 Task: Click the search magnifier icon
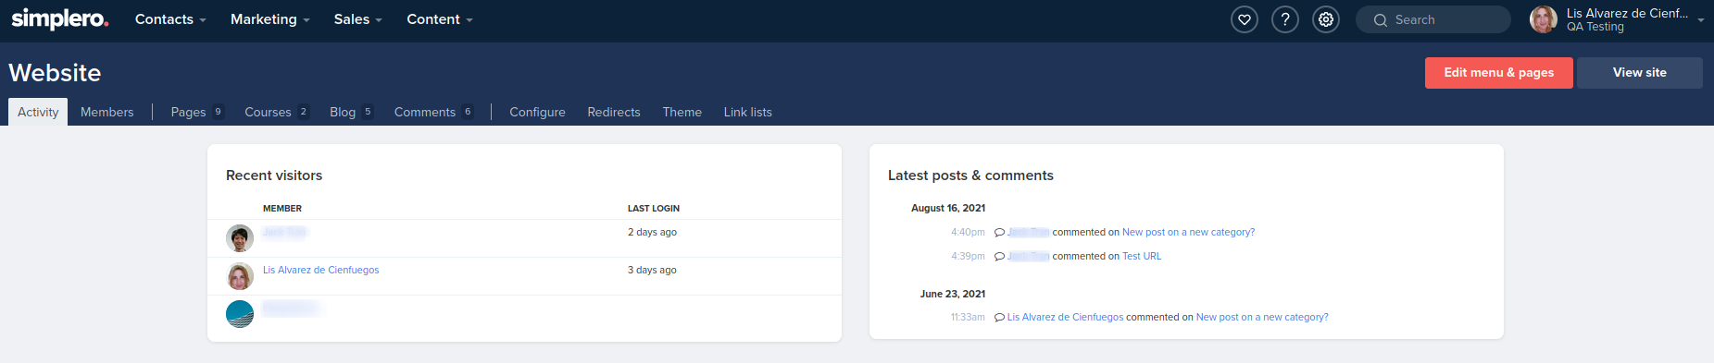[x=1381, y=20]
